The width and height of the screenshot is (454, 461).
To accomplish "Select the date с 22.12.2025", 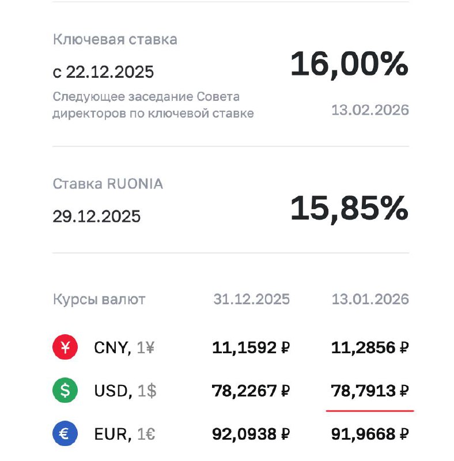I will 104,72.
